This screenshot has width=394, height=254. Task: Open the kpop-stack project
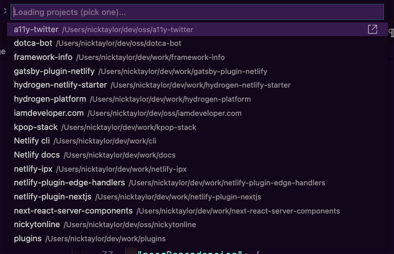[x=197, y=127]
